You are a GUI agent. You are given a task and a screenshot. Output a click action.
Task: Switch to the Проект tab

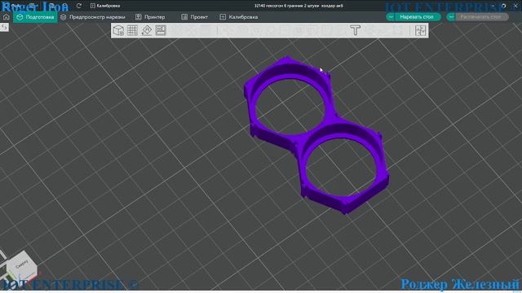tap(195, 17)
